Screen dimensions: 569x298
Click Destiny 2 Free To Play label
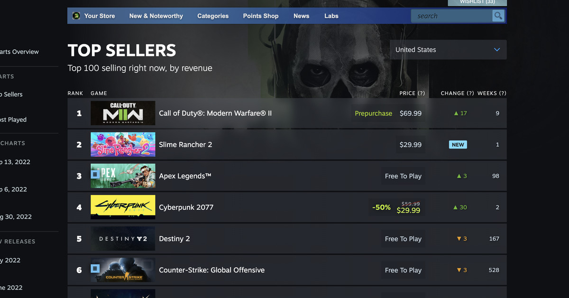[x=403, y=239]
